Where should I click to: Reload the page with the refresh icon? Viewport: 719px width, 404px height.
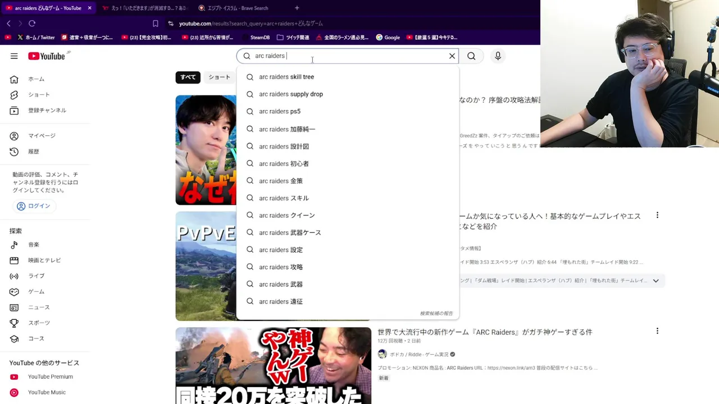[32, 24]
